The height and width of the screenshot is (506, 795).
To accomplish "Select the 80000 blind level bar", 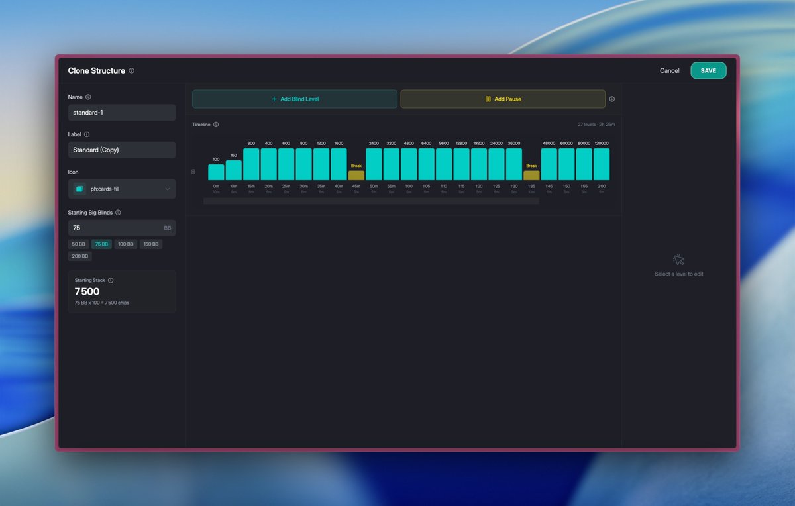I will point(584,164).
